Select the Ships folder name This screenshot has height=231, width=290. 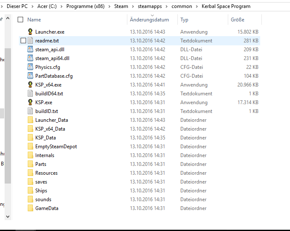click(x=41, y=191)
